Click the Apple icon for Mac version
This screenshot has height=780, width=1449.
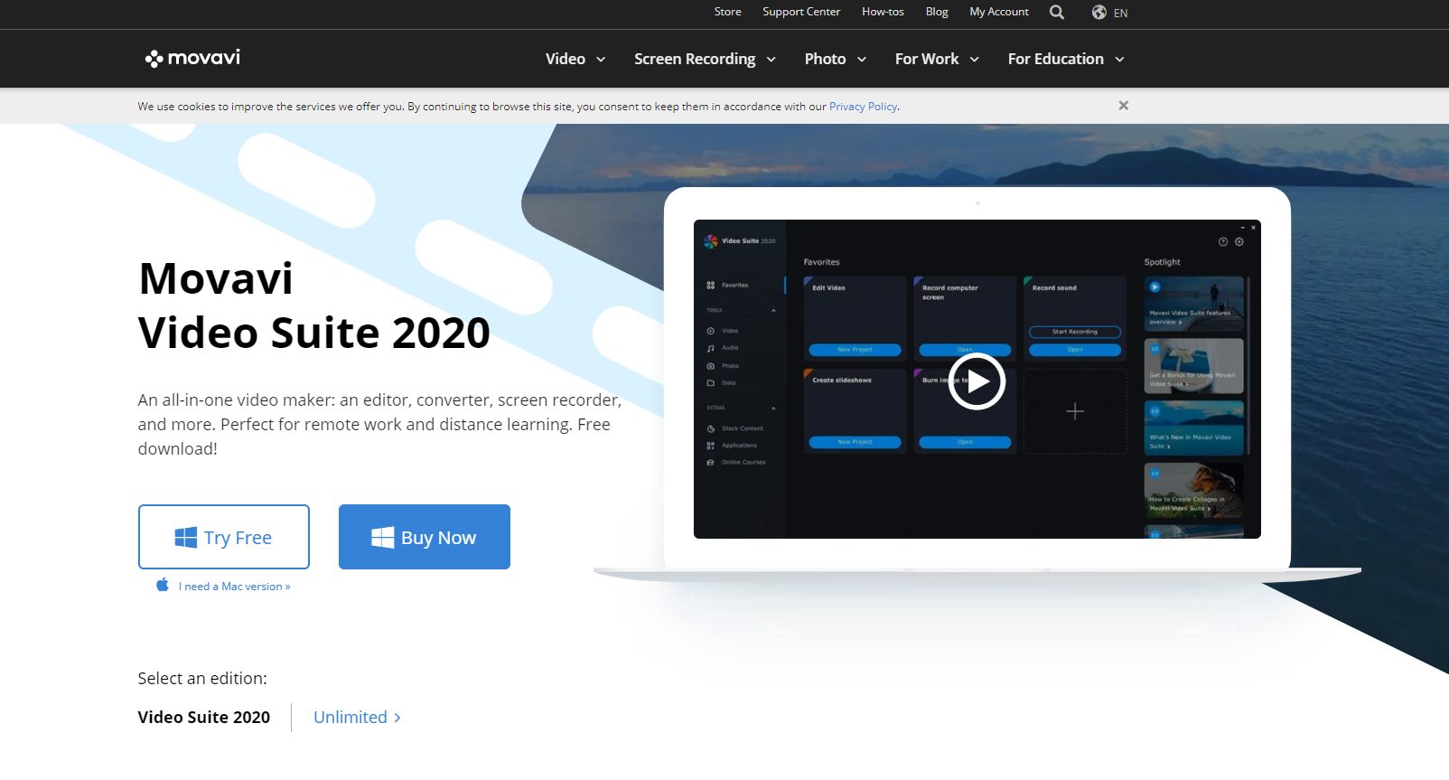coord(163,585)
